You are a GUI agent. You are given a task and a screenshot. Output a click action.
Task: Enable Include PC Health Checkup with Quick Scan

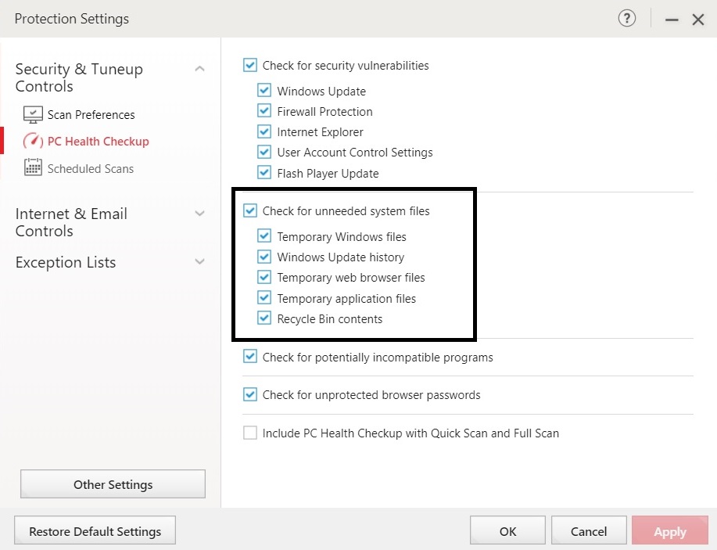[x=250, y=433]
